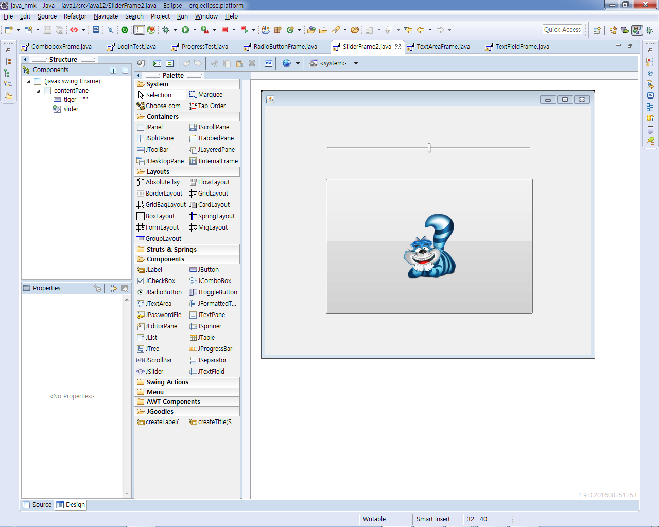Switch to ComboboxFrame.java tab
Viewport: 659px width, 527px height.
(x=57, y=47)
